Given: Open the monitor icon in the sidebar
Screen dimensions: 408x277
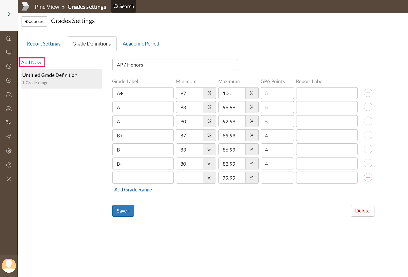Looking at the screenshot, I should (x=9, y=52).
